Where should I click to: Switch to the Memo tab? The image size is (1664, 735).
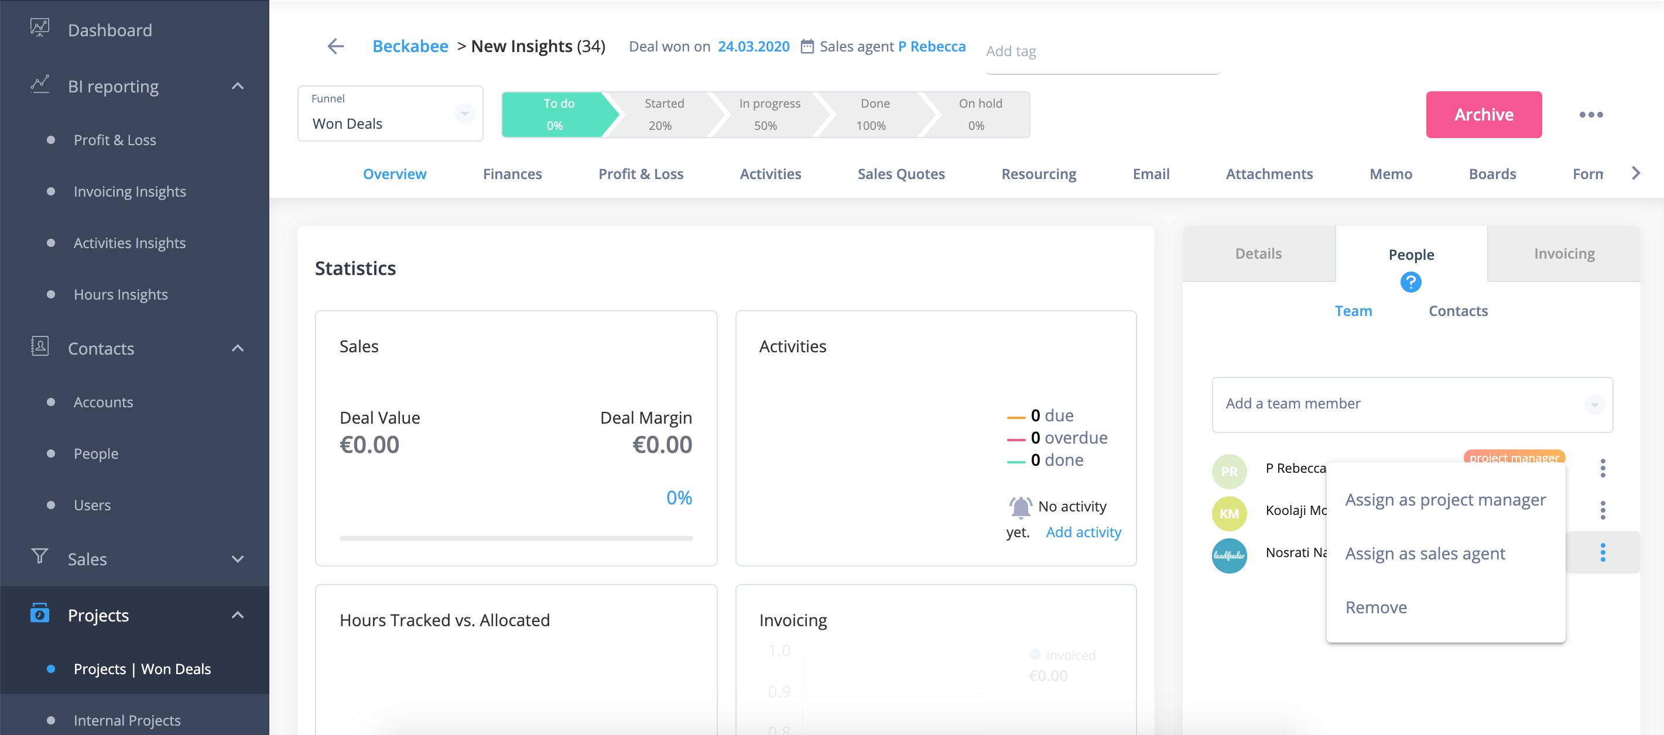[1390, 174]
